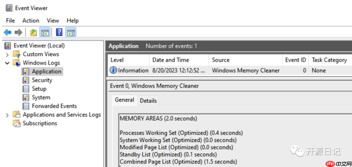The width and height of the screenshot is (352, 167).
Task: Click the Forward arrow toolbar icon
Action: (19, 32)
